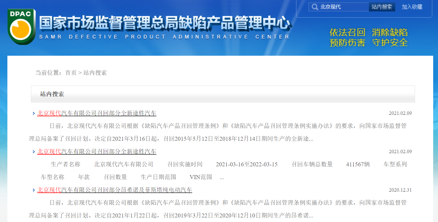Click the 411567辆 recall quantity text
The height and width of the screenshot is (222, 438).
click(x=358, y=164)
